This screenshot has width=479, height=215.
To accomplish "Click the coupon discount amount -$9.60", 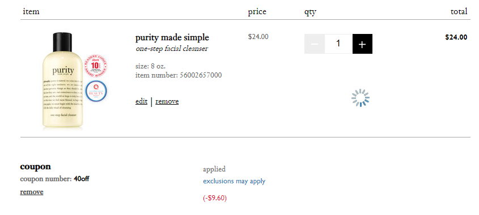I will (215, 198).
